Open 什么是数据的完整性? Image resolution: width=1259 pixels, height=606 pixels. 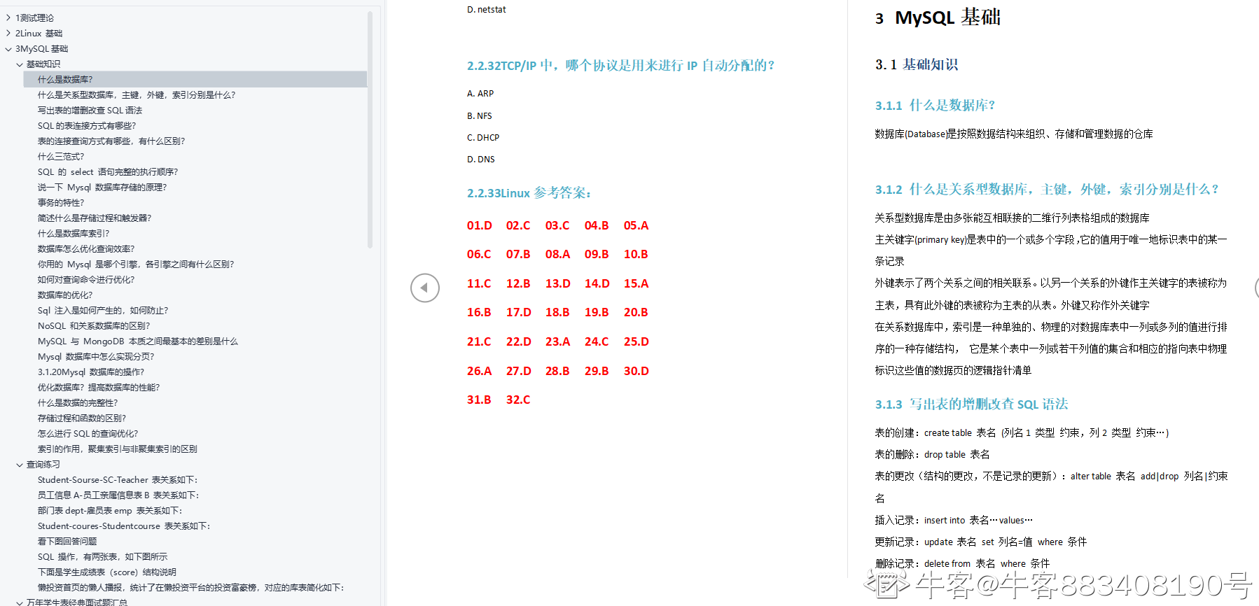pos(78,403)
